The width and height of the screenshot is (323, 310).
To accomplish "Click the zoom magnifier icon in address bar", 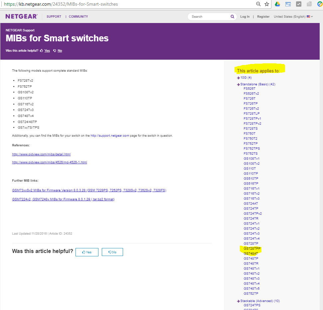I will (258, 4).
